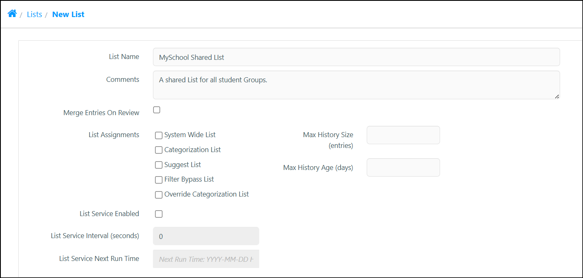Viewport: 583px width, 278px height.
Task: Click inside the Comments text area
Action: pyautogui.click(x=356, y=85)
